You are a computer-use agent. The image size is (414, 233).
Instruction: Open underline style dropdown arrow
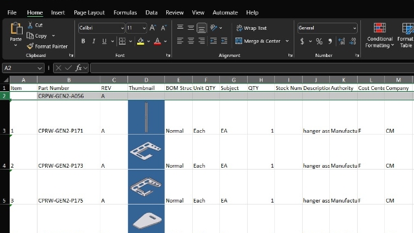(x=113, y=41)
